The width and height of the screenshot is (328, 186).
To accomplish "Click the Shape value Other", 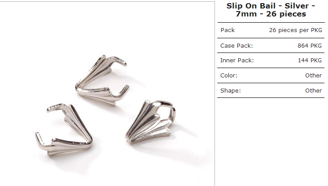I will click(313, 91).
